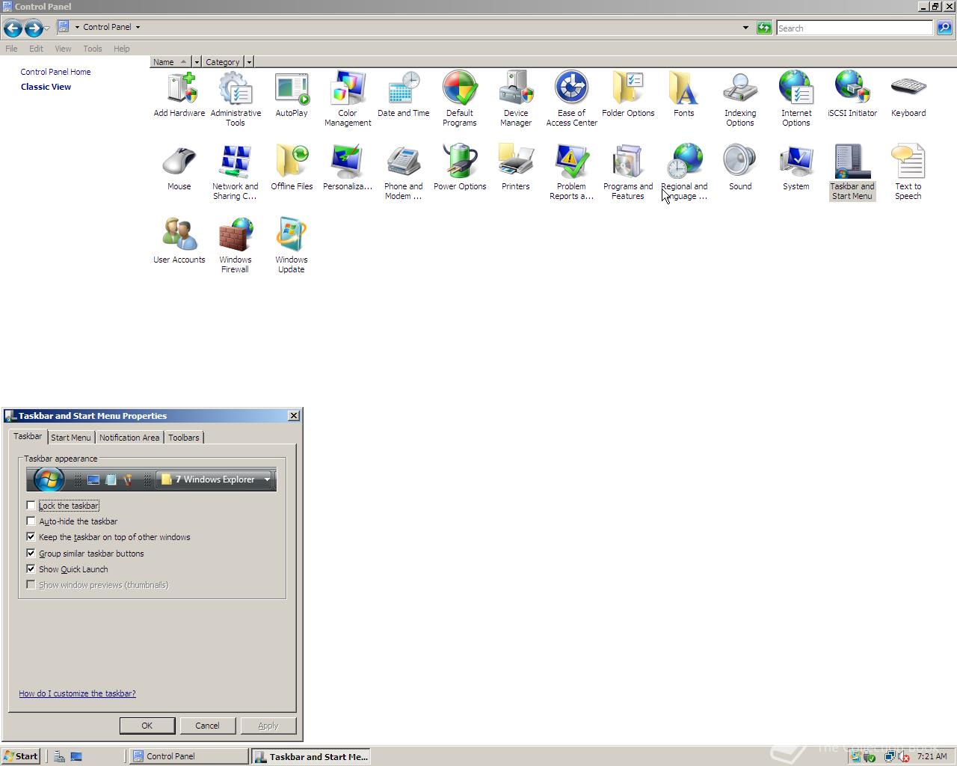Open Printers
This screenshot has width=957, height=766.
516,168
